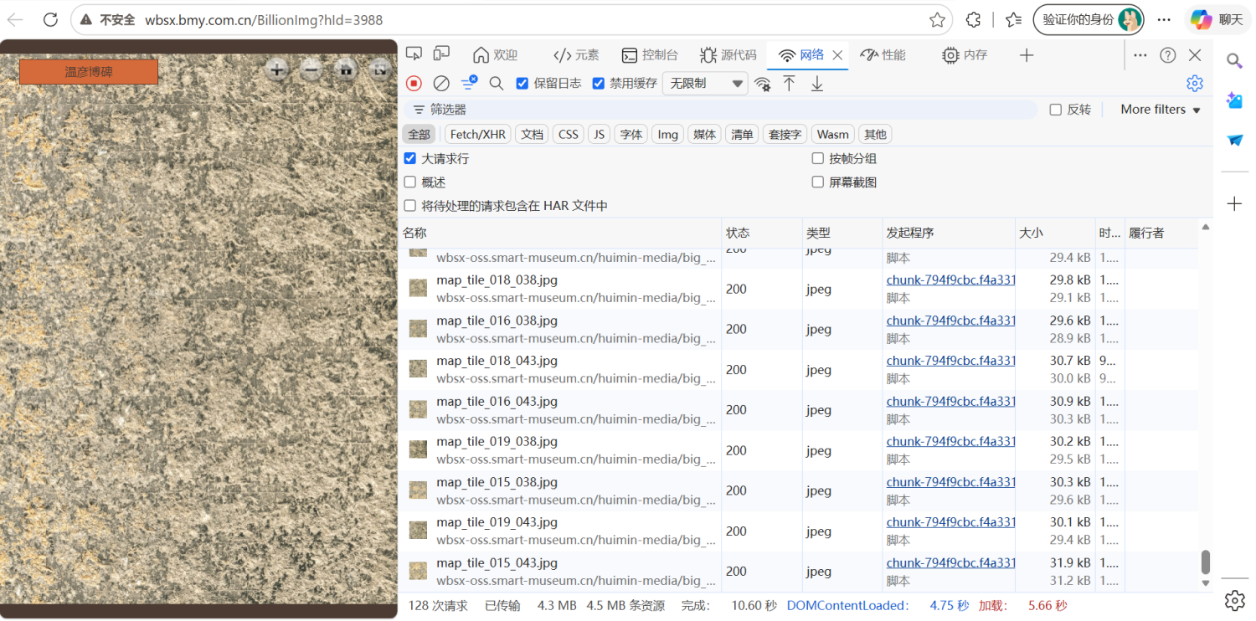Toggle the 保留日志 checkbox
1256x621 pixels.
522,83
